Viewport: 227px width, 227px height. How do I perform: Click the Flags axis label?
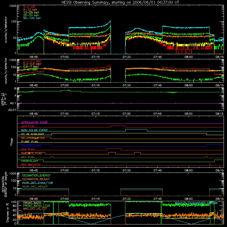[x=11, y=142]
